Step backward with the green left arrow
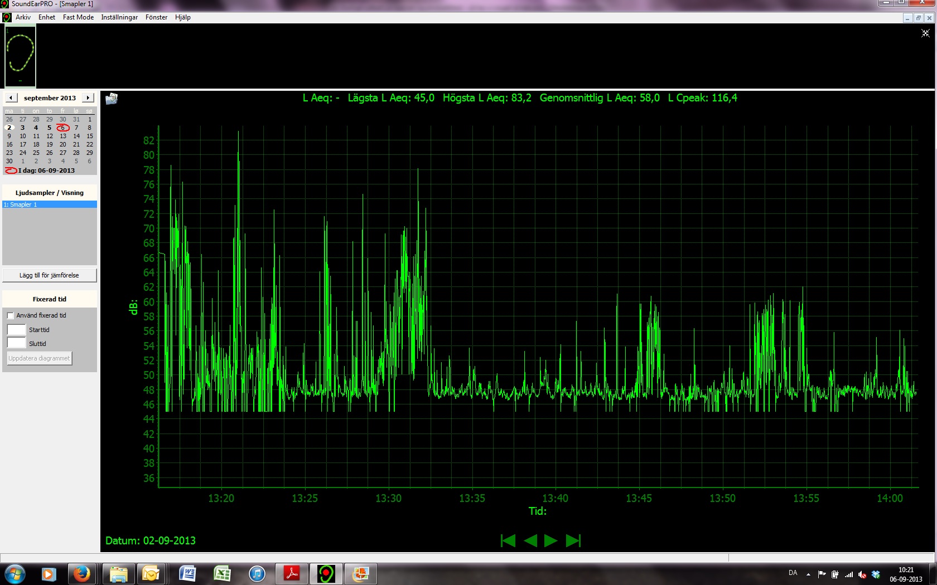The width and height of the screenshot is (937, 585). [530, 540]
